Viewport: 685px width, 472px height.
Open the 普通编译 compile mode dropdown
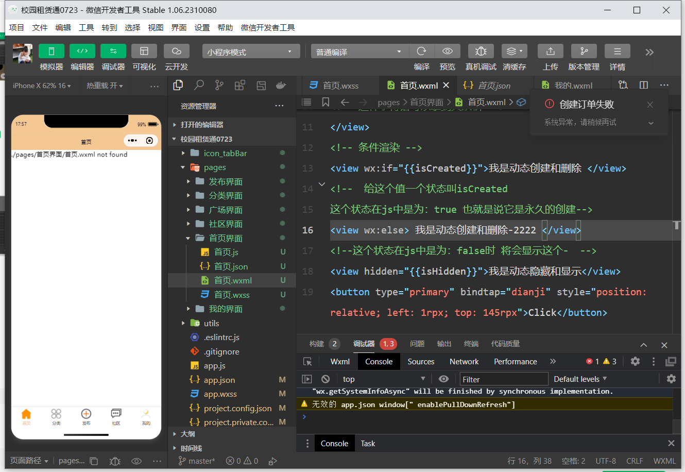(359, 52)
